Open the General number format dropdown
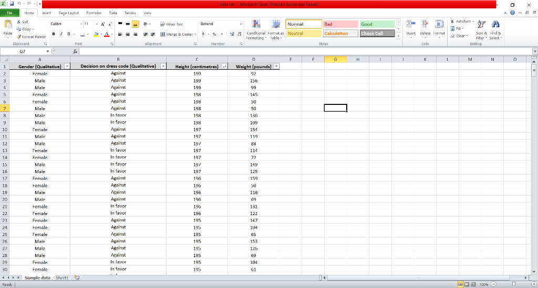The image size is (538, 288). coord(241,24)
